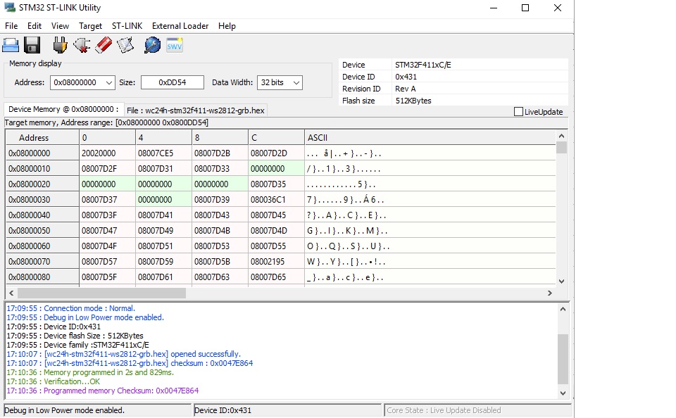
Task: Click the Full chip erase eraser icon
Action: tap(104, 45)
